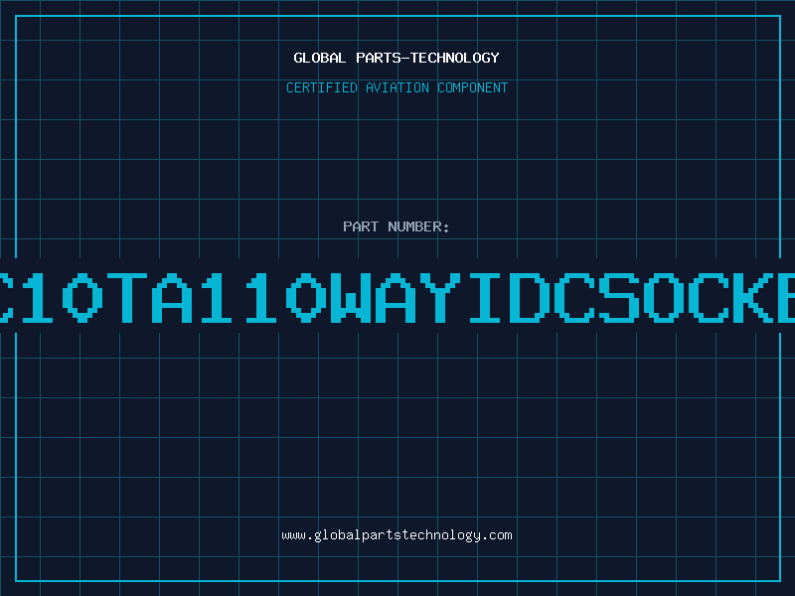Open the www.globalpartstechnology.com link
795x596 pixels.
click(397, 535)
